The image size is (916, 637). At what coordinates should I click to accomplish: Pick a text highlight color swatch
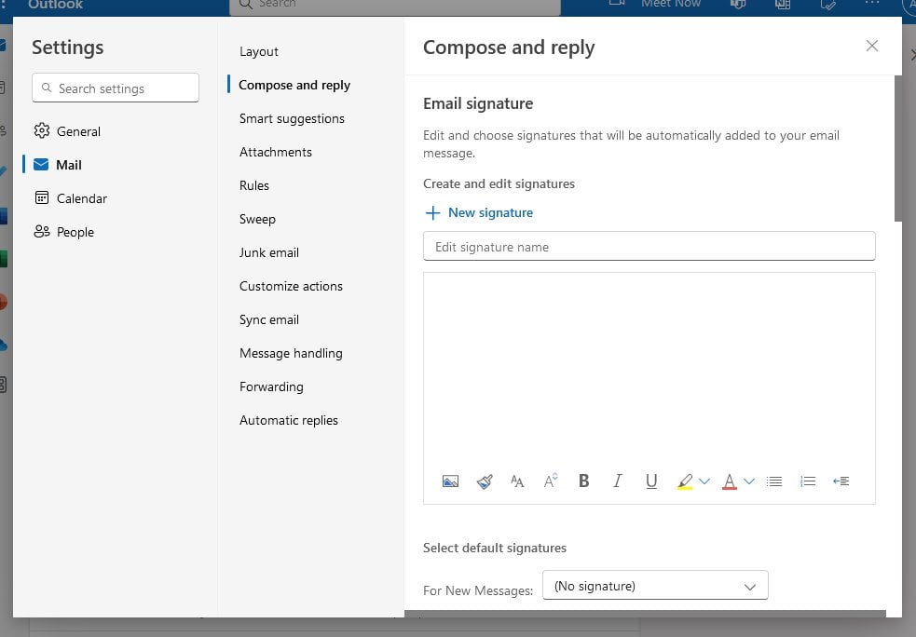click(x=687, y=481)
